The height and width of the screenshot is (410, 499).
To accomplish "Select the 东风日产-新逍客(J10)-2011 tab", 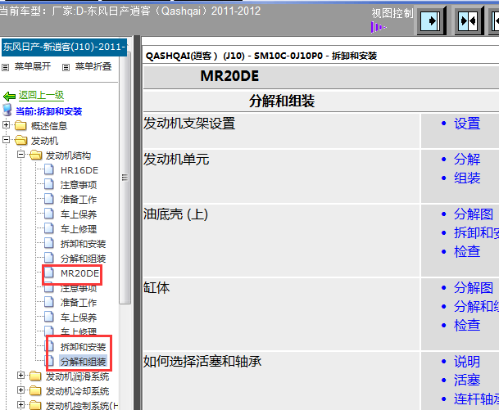I will coord(64,47).
